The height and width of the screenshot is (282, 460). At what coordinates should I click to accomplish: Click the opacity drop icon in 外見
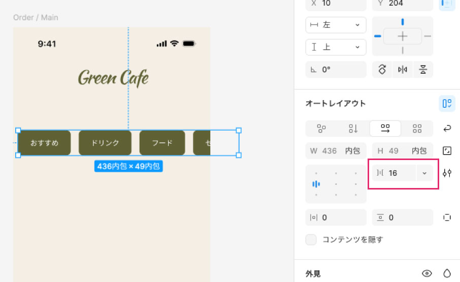[x=447, y=273]
